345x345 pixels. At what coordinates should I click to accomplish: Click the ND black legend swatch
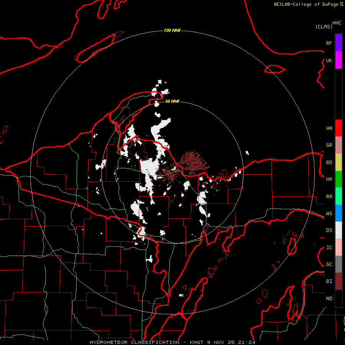click(x=338, y=298)
